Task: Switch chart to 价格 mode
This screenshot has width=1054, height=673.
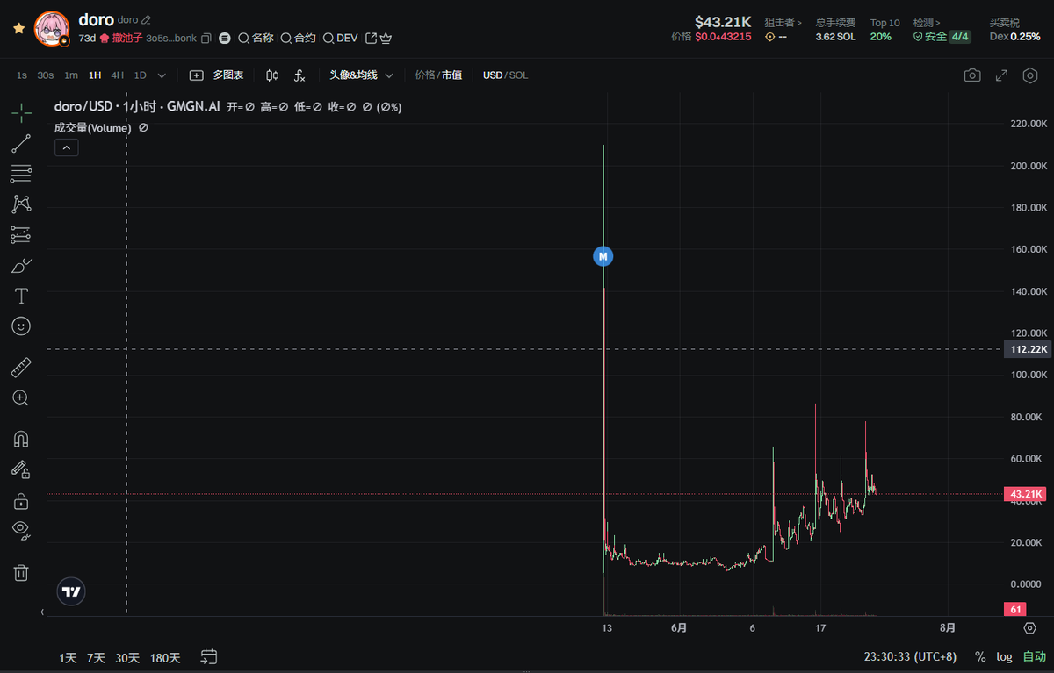Action: click(424, 75)
